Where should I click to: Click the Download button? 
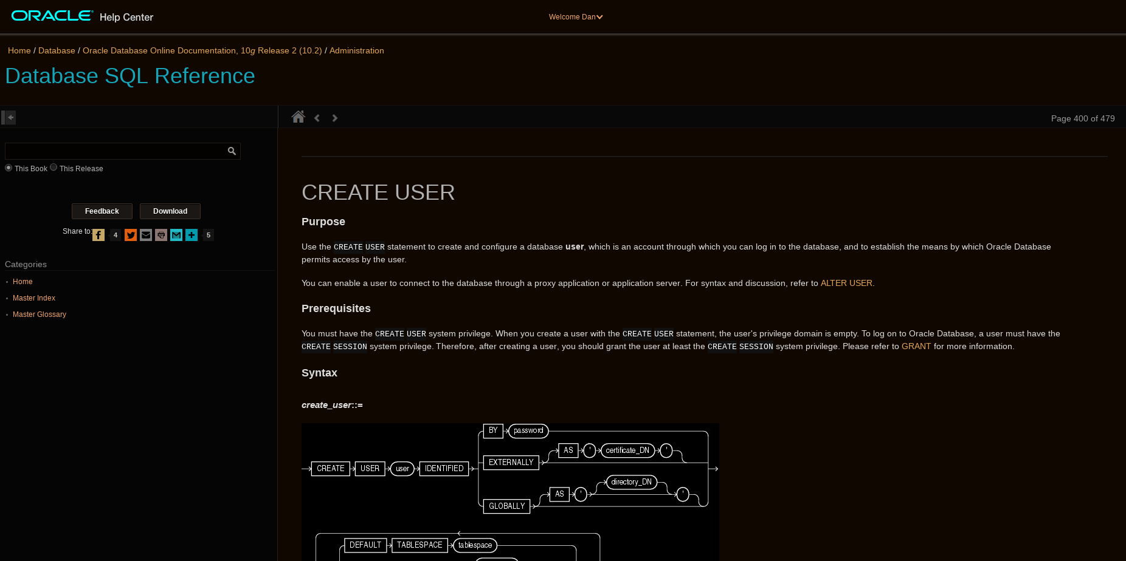[x=170, y=211]
